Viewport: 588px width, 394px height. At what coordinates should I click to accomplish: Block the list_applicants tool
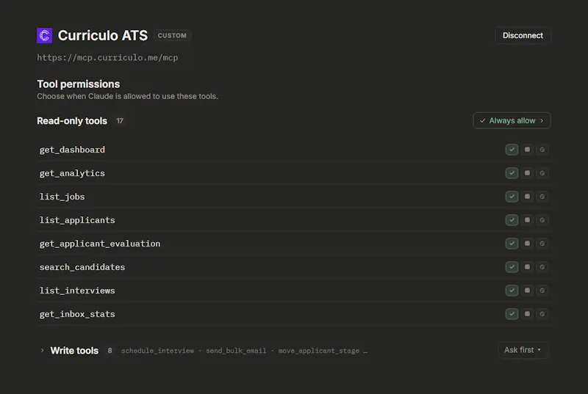pyautogui.click(x=542, y=220)
